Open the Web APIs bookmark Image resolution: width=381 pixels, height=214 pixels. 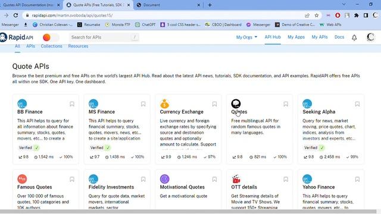click(330, 25)
